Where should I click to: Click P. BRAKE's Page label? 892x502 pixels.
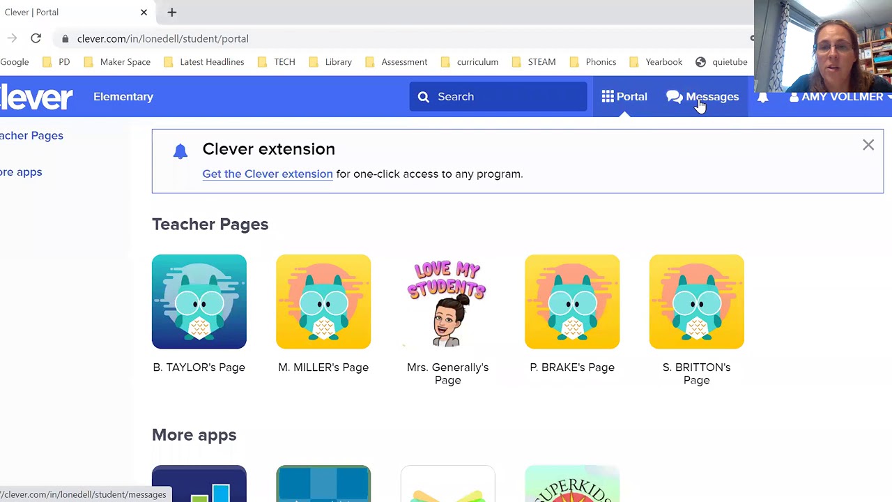(572, 367)
